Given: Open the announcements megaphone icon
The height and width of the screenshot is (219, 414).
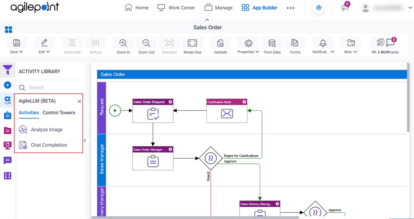Looking at the screenshot, I should (x=345, y=8).
